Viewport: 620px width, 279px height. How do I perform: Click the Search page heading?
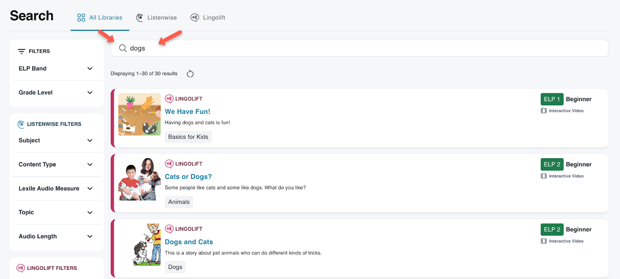[x=32, y=16]
